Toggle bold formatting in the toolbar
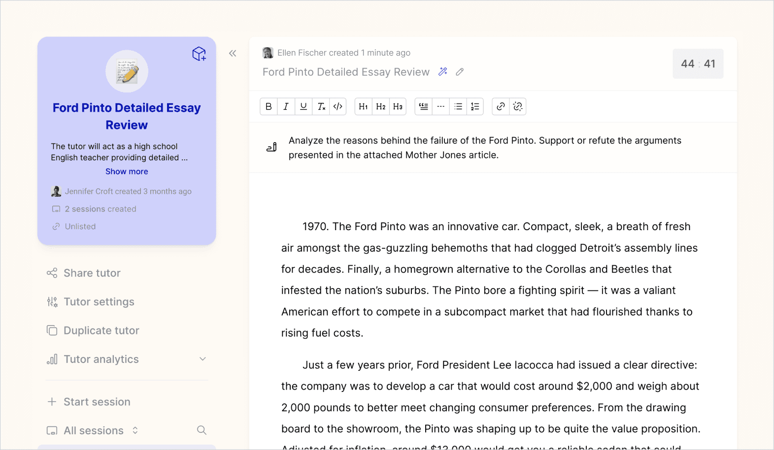 (x=269, y=106)
